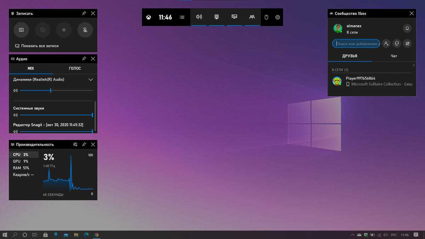Open the widget menu list icon
425x239 pixels.
click(x=182, y=17)
